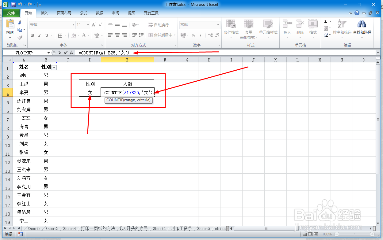Viewport: 383px width, 240px height.
Task: Click the Fill Color paint bucket icon
Action: click(x=74, y=35)
